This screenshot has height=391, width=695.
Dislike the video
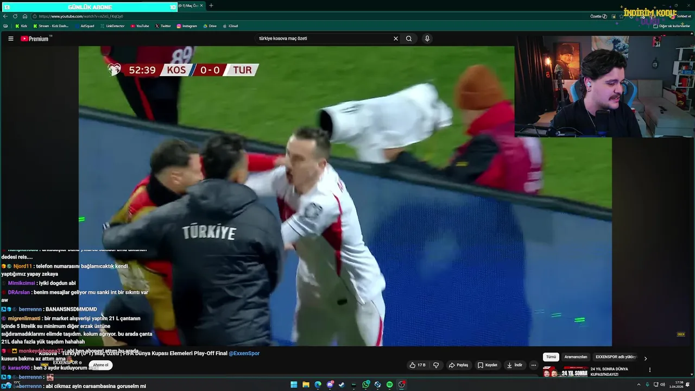[x=436, y=365]
